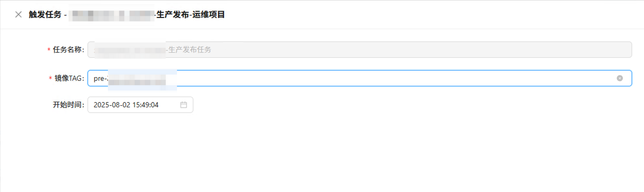Click the red asterisk beside 任务名称

[49, 50]
